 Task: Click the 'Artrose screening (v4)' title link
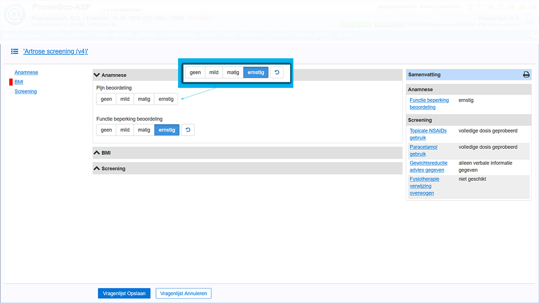[56, 52]
